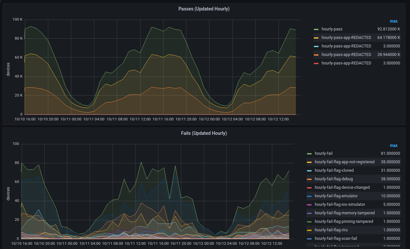Click orange line icon of 28.944 K series
Image resolution: width=410 pixels, height=249 pixels.
pos(316,55)
